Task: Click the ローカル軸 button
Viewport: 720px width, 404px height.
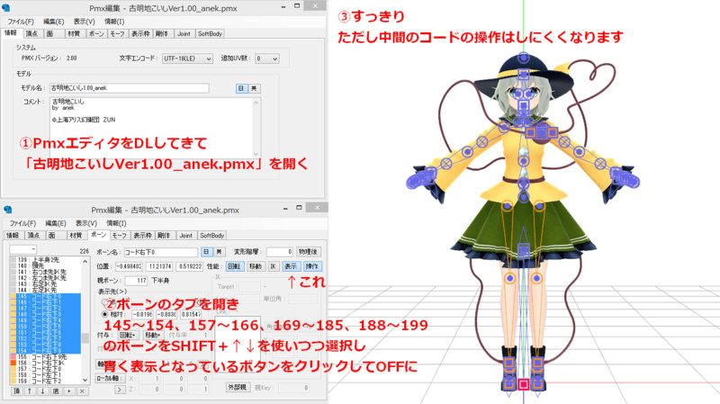Action: click(x=109, y=378)
